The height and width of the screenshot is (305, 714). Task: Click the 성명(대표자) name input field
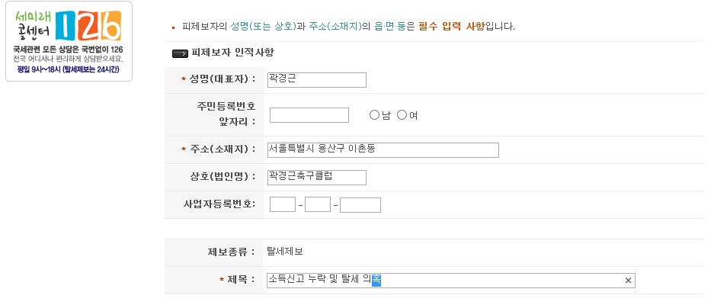tap(317, 80)
